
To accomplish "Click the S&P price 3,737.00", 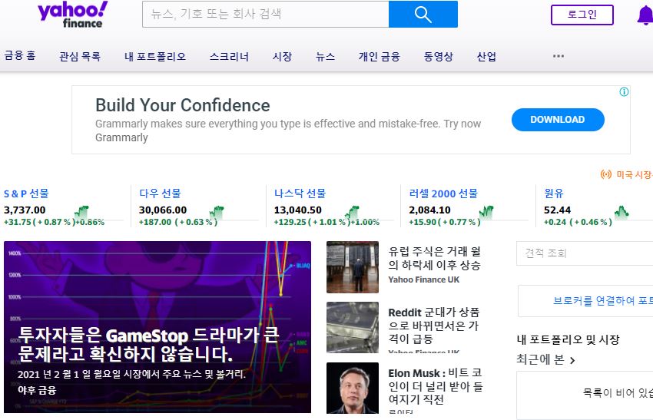I will coord(25,210).
